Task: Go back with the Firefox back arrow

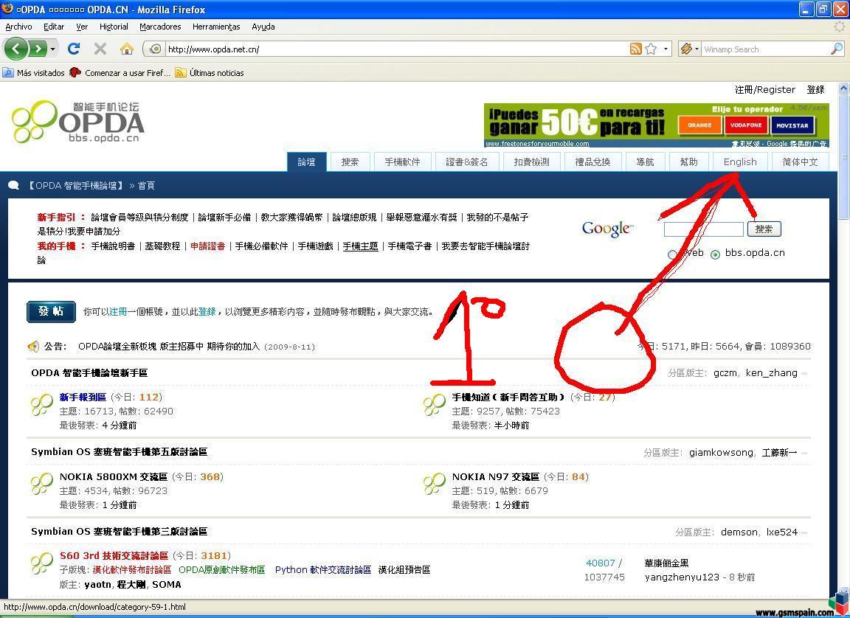Action: click(x=15, y=49)
